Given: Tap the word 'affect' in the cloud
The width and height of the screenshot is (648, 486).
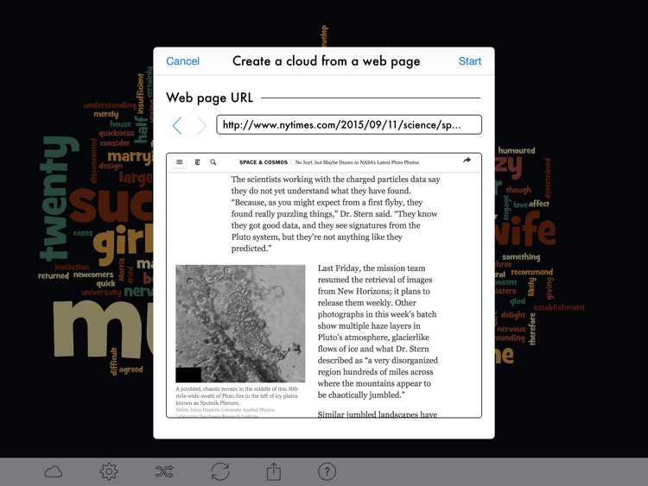Looking at the screenshot, I should pos(539,204).
